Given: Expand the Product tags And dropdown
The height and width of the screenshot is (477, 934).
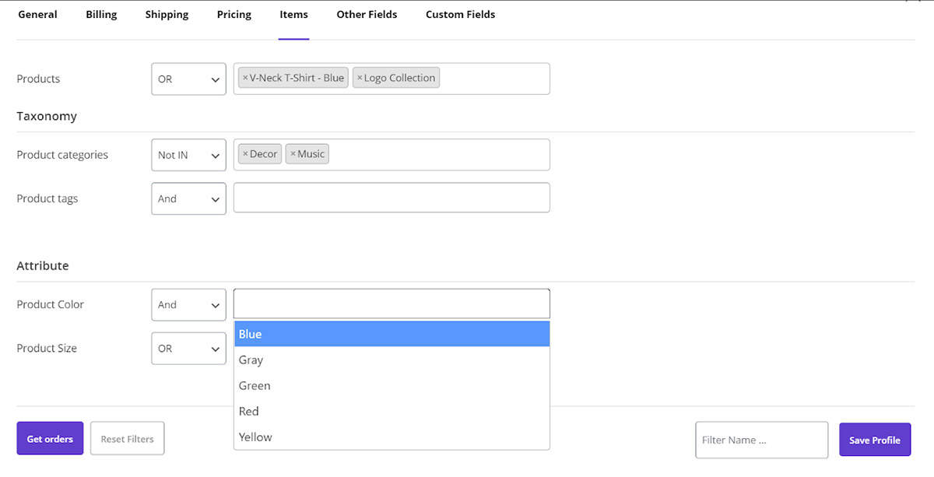Looking at the screenshot, I should point(188,199).
